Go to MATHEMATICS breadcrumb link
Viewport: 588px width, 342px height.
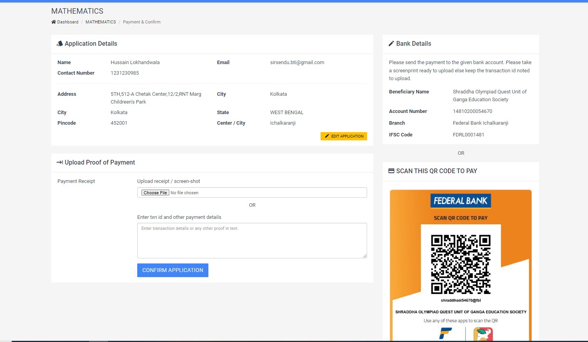click(x=101, y=22)
